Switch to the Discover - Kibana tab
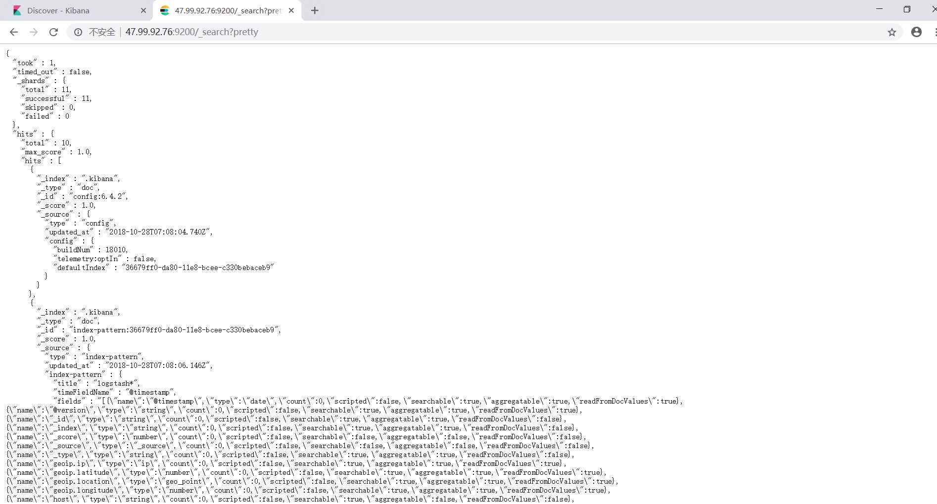This screenshot has width=937, height=504. click(77, 10)
